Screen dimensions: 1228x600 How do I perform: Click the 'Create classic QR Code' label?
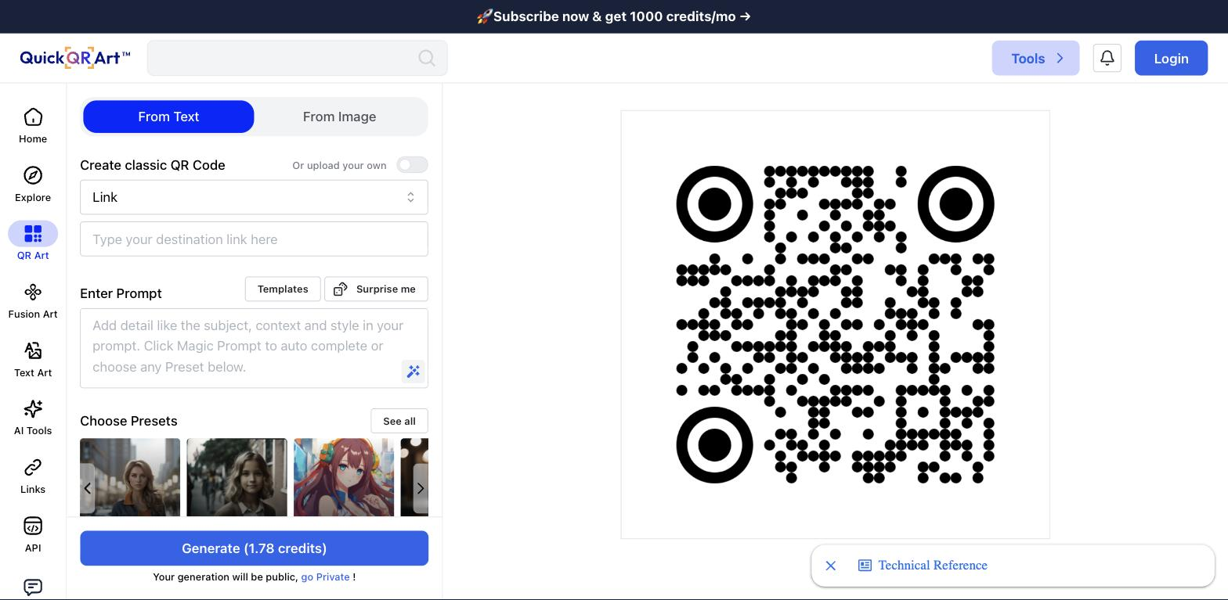(x=153, y=165)
